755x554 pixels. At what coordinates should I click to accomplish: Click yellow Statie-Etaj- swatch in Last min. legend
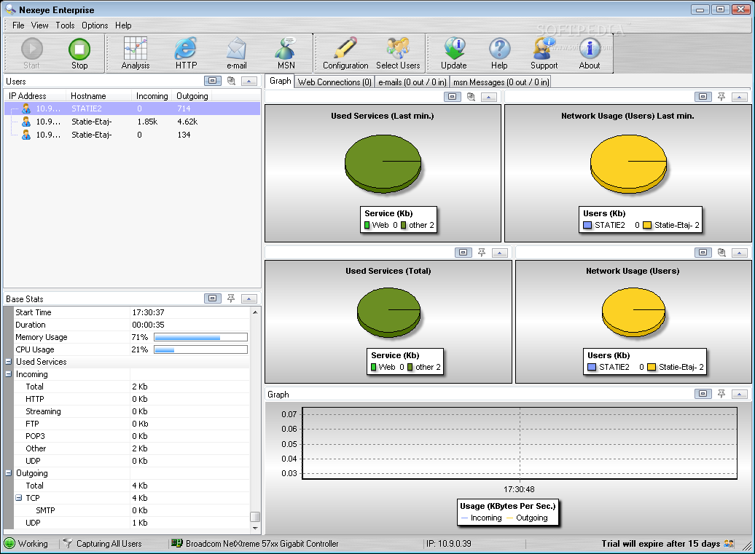tap(647, 225)
